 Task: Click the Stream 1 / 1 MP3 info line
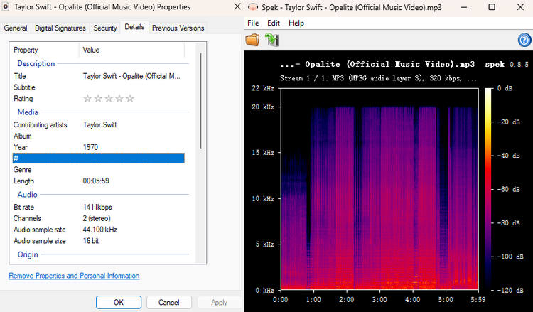[378, 78]
